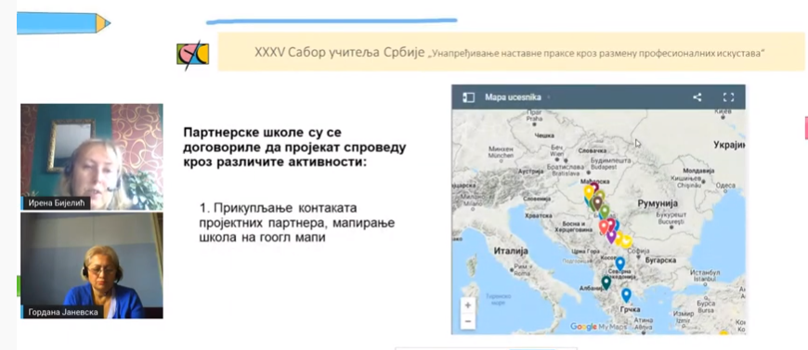This screenshot has width=808, height=350.
Task: Zoom in with the plus button
Action: (468, 305)
